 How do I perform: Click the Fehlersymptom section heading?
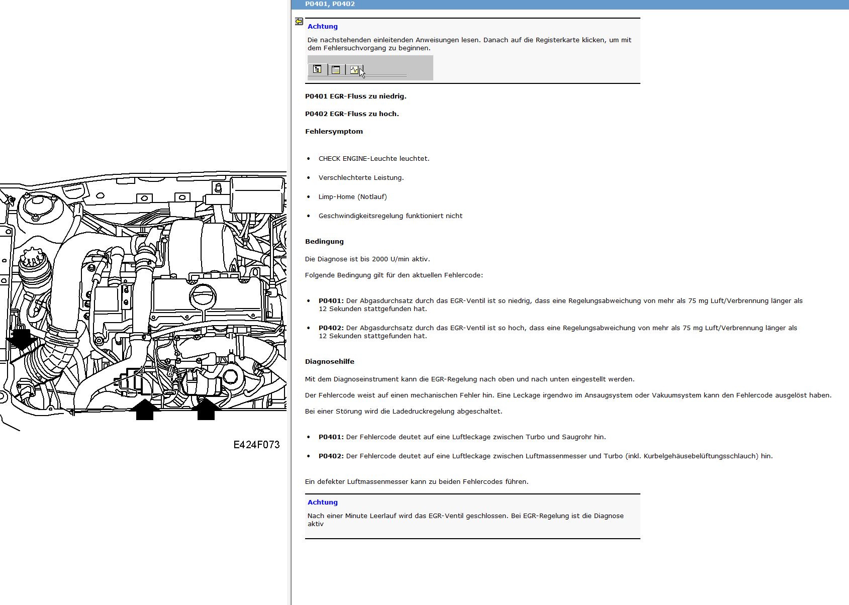click(334, 132)
